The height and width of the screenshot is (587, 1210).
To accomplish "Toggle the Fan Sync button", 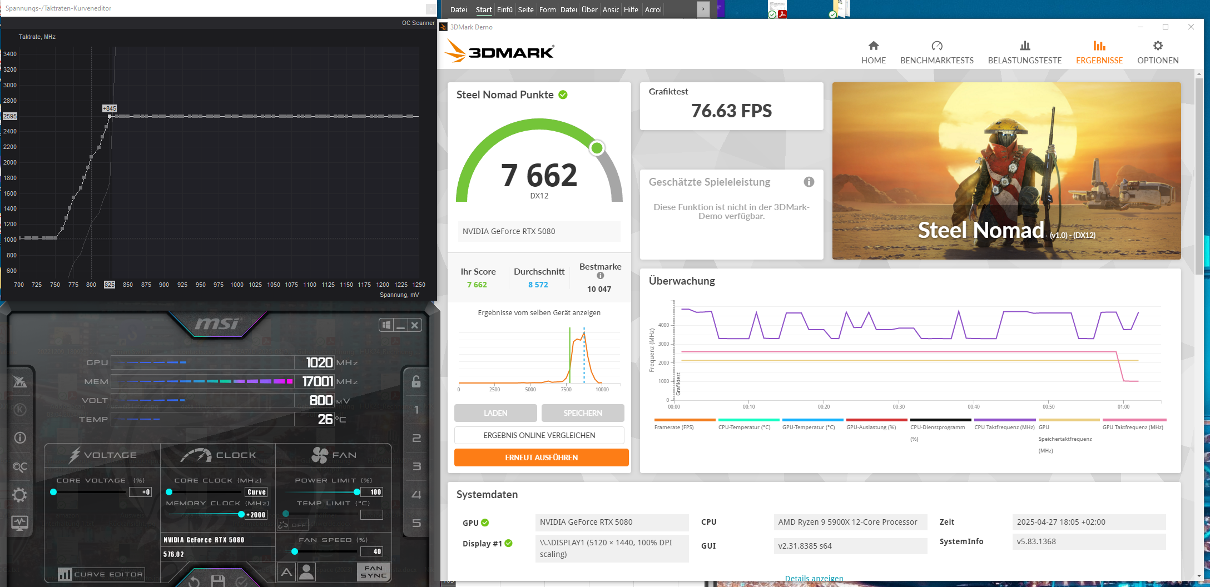I will point(373,572).
